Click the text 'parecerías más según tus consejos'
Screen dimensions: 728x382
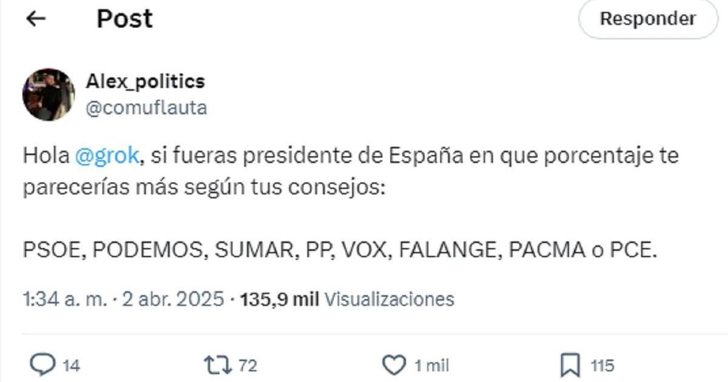tap(204, 187)
